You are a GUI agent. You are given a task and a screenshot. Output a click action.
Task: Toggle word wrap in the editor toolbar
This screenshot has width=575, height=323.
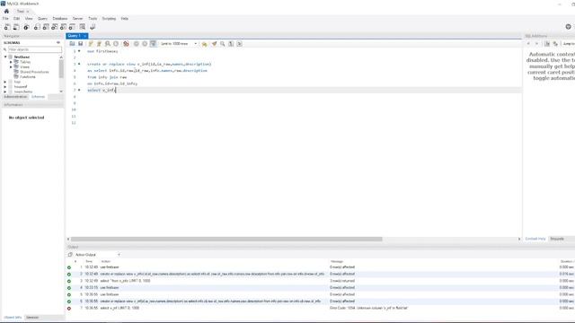[240, 44]
